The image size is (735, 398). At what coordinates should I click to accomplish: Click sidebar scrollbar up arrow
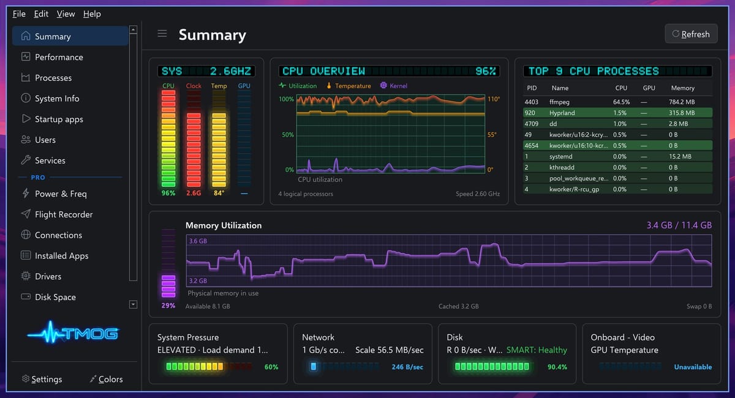(134, 29)
